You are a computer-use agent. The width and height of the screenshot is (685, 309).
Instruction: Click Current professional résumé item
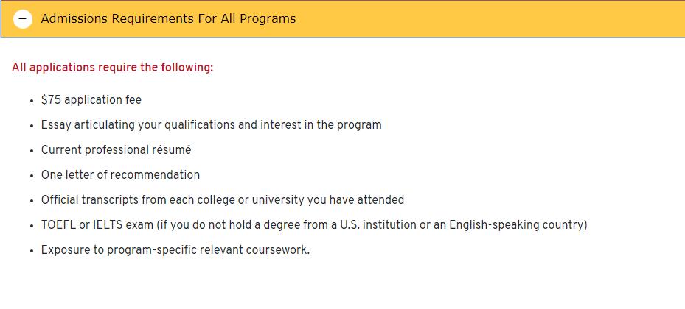(x=116, y=150)
